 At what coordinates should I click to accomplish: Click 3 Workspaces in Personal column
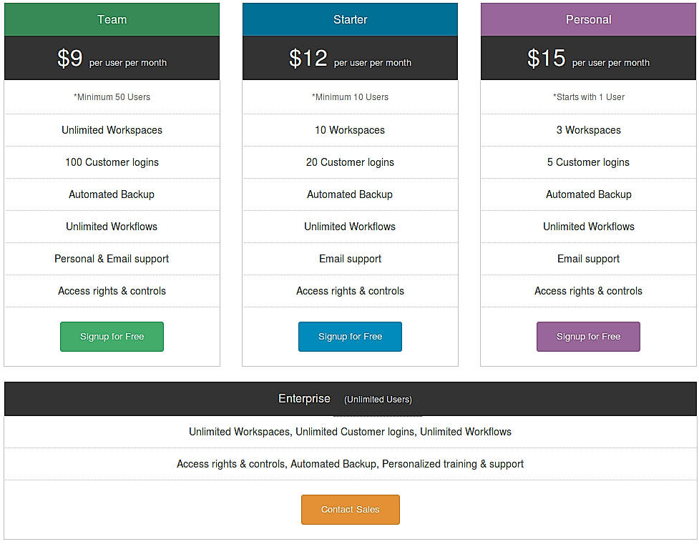tap(588, 129)
